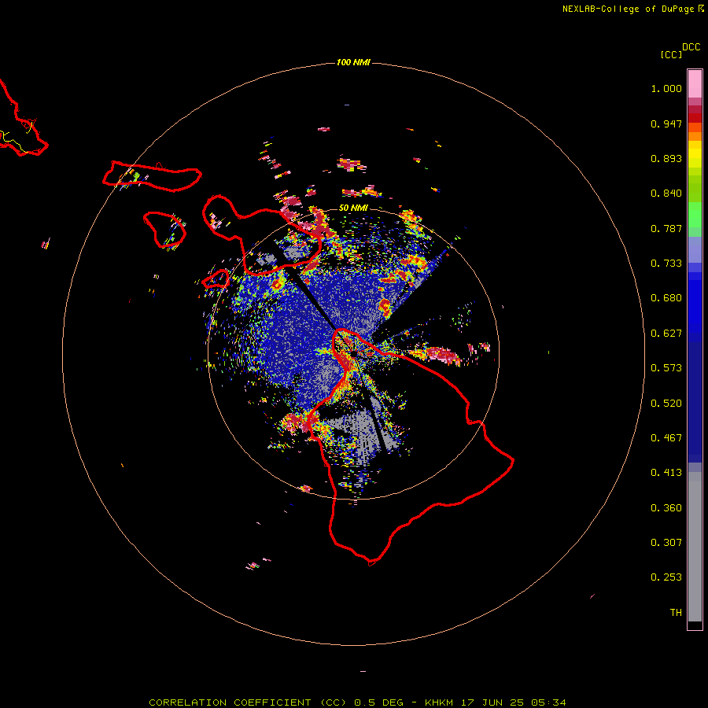Click the 0.840 scale value
This screenshot has width=708, height=708.
[666, 194]
